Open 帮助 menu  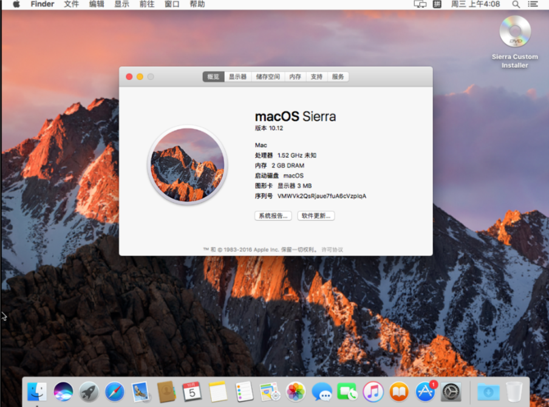click(x=197, y=4)
